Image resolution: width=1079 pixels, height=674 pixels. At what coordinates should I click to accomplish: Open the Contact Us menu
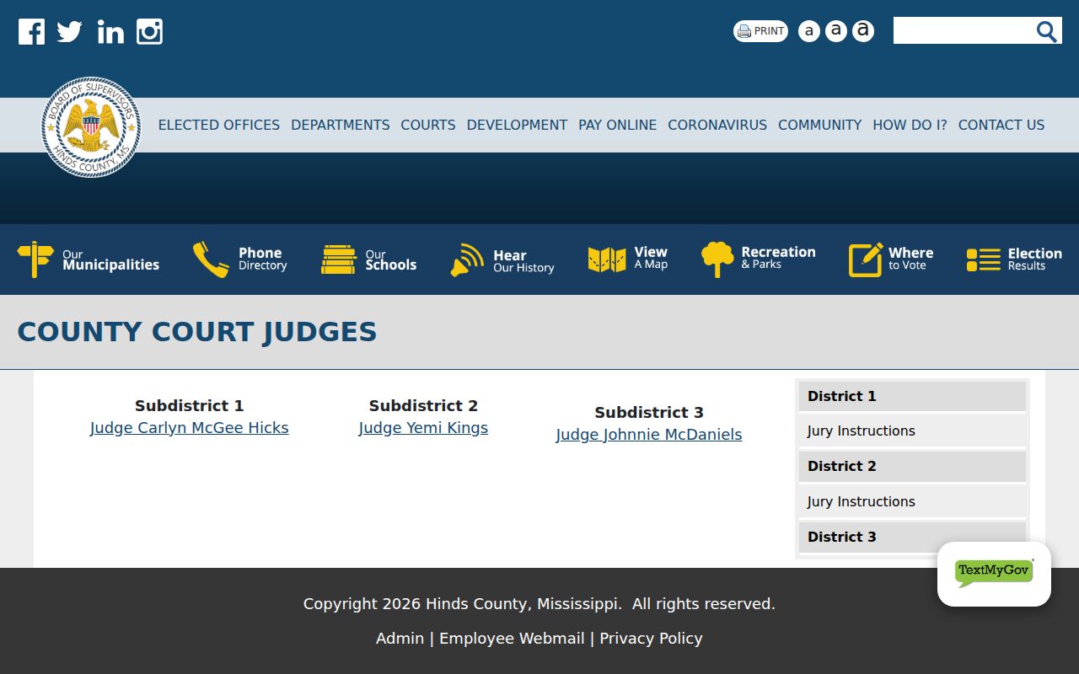[x=1001, y=125]
